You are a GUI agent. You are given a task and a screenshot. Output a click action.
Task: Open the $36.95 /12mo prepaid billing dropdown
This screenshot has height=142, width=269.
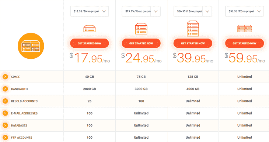pos(193,11)
